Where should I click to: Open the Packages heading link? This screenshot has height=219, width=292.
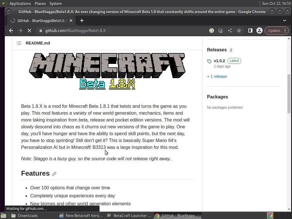[218, 97]
